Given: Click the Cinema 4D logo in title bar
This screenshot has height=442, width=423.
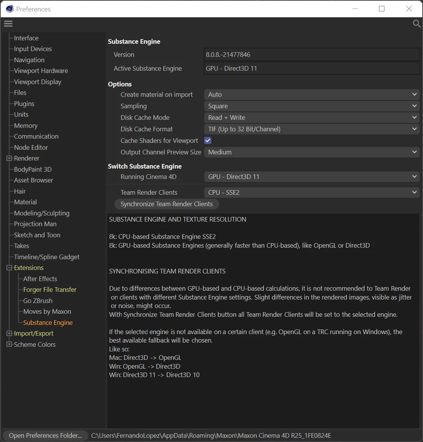Looking at the screenshot, I should [x=10, y=9].
